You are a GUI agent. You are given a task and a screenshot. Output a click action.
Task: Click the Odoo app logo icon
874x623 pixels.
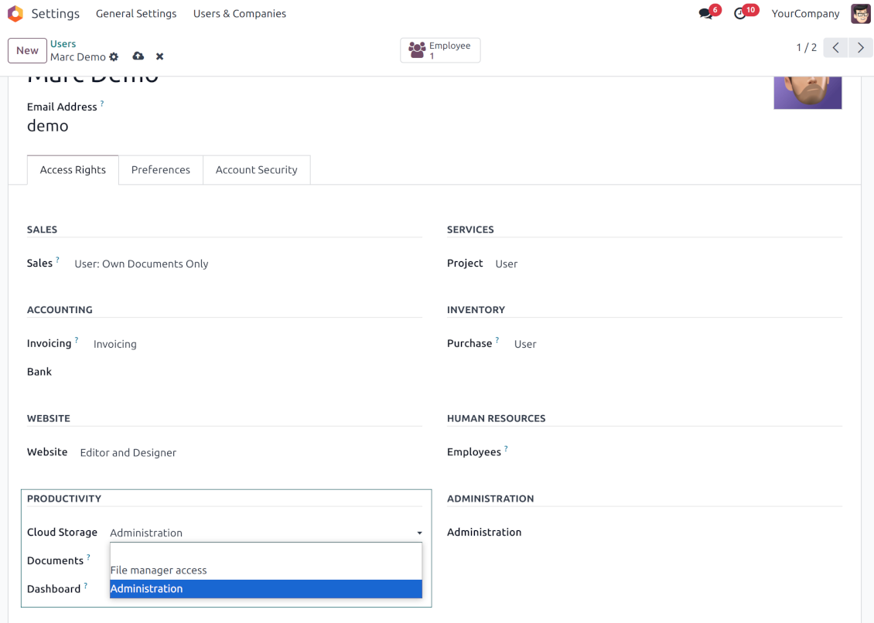[15, 14]
